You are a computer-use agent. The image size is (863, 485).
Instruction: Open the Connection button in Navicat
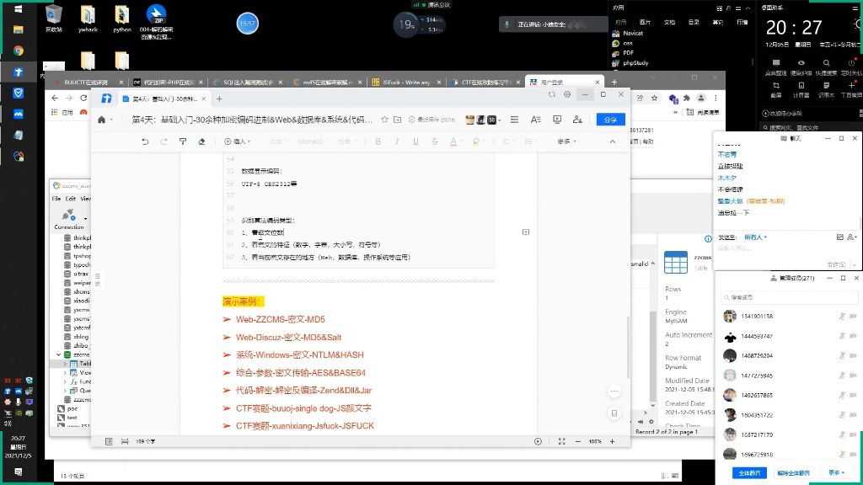69,218
